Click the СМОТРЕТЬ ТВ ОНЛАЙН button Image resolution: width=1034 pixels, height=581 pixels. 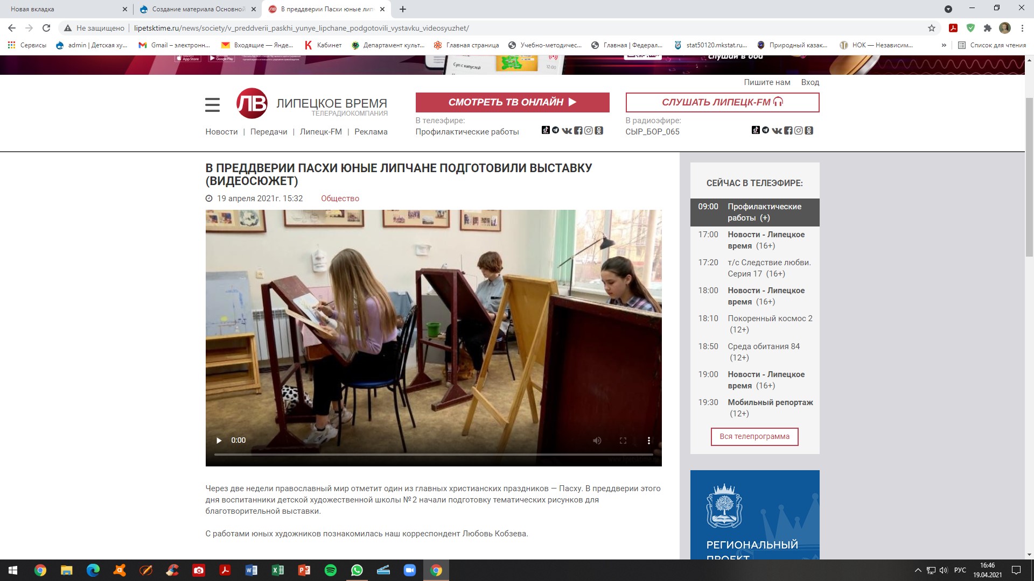pos(512,102)
